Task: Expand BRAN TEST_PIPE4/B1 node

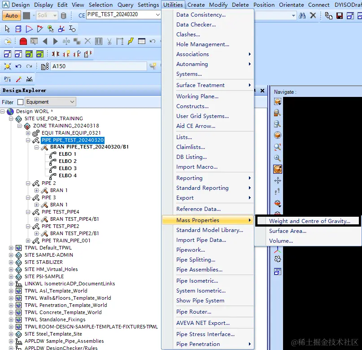Action: [x=37, y=219]
